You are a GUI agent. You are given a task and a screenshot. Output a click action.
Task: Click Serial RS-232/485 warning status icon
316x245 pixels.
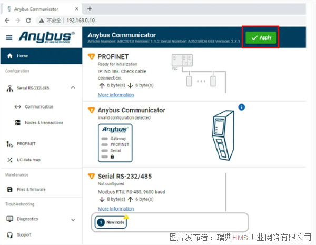pos(92,176)
